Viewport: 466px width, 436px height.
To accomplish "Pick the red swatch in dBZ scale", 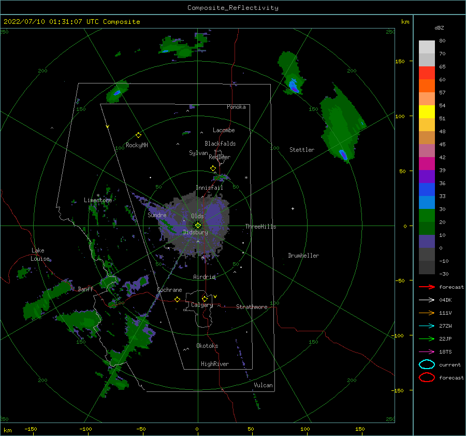I will point(427,73).
